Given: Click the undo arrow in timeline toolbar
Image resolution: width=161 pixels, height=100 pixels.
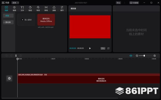Looking at the screenshot, I should pos(6,56).
